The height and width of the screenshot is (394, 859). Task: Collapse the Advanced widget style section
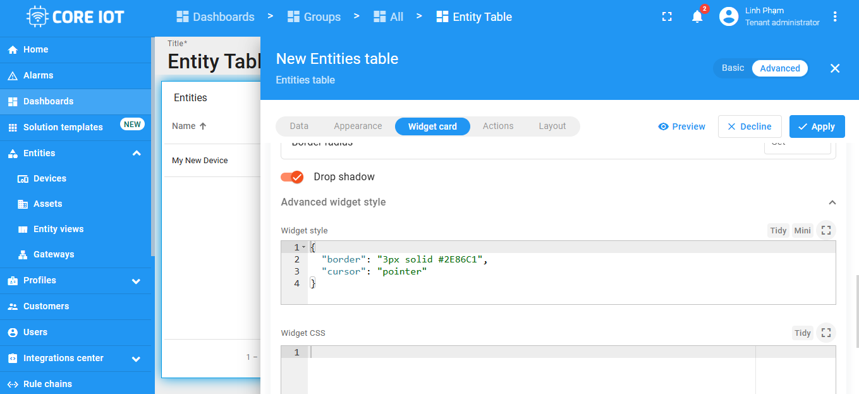[x=832, y=202]
